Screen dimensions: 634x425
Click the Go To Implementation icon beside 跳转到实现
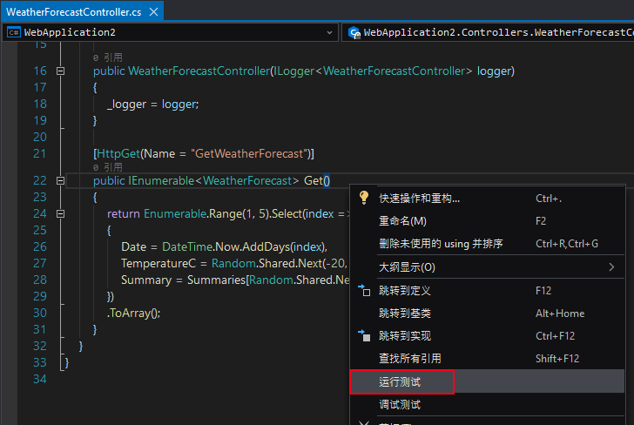coord(364,335)
